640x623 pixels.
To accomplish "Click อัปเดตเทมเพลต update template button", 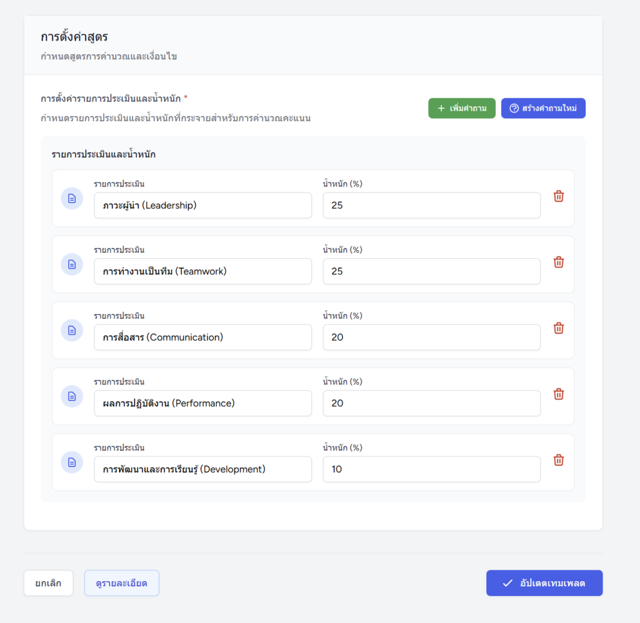I will pos(544,583).
